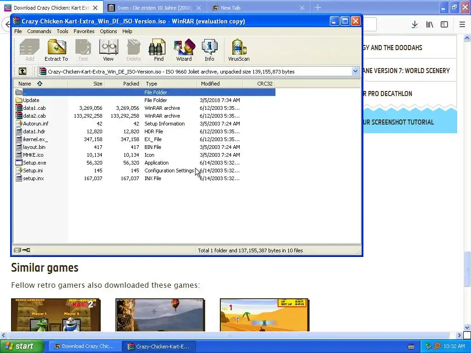Open the Options menu
The width and height of the screenshot is (471, 353).
point(109,31)
